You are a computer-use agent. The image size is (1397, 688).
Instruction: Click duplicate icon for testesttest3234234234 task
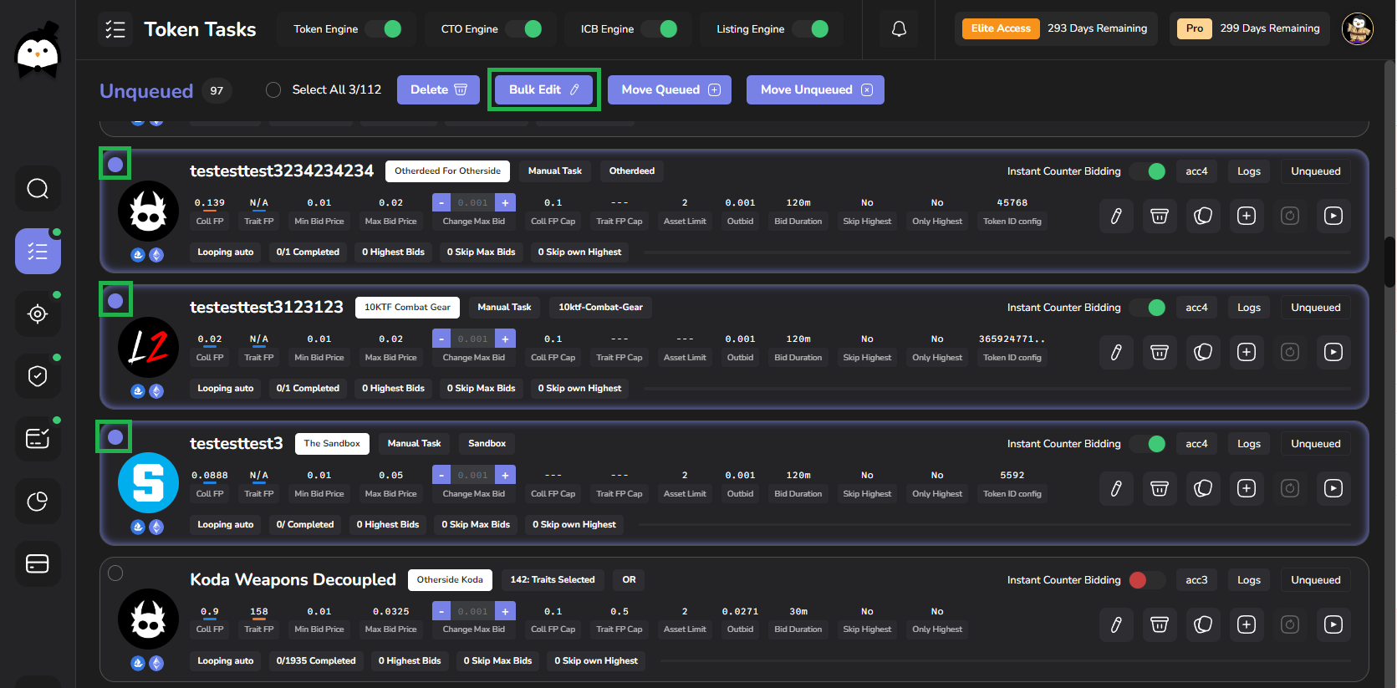click(x=1203, y=216)
